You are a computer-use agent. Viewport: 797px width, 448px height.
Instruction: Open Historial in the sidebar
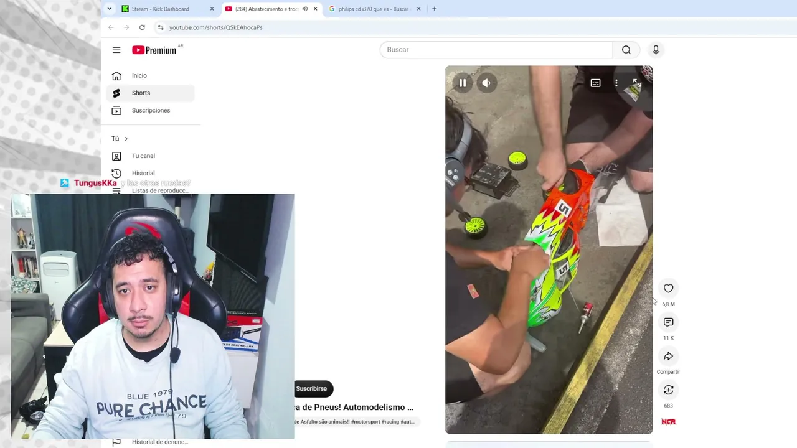[151, 173]
